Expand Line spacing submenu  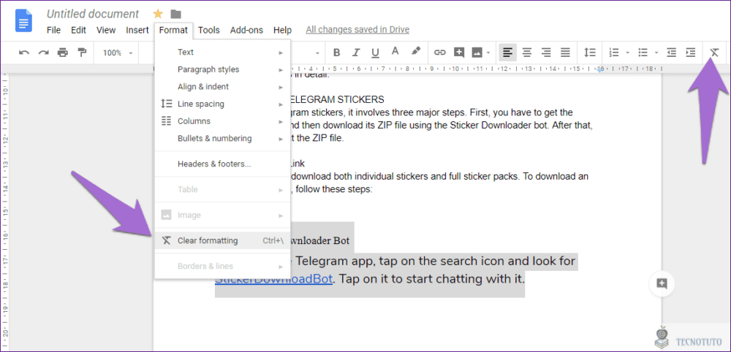(222, 104)
